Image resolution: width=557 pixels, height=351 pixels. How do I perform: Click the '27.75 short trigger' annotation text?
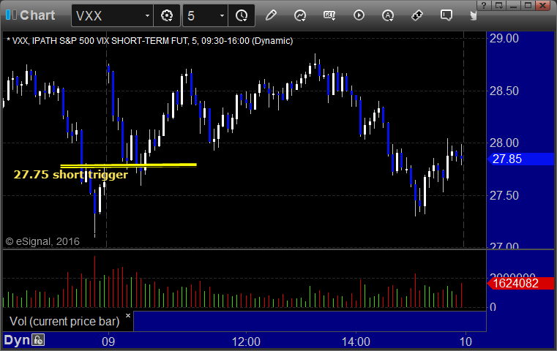[70, 175]
